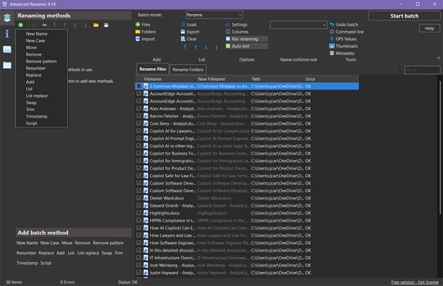Screen dimensions: 443x286
Task: Click the Start batch button
Action: tap(404, 16)
